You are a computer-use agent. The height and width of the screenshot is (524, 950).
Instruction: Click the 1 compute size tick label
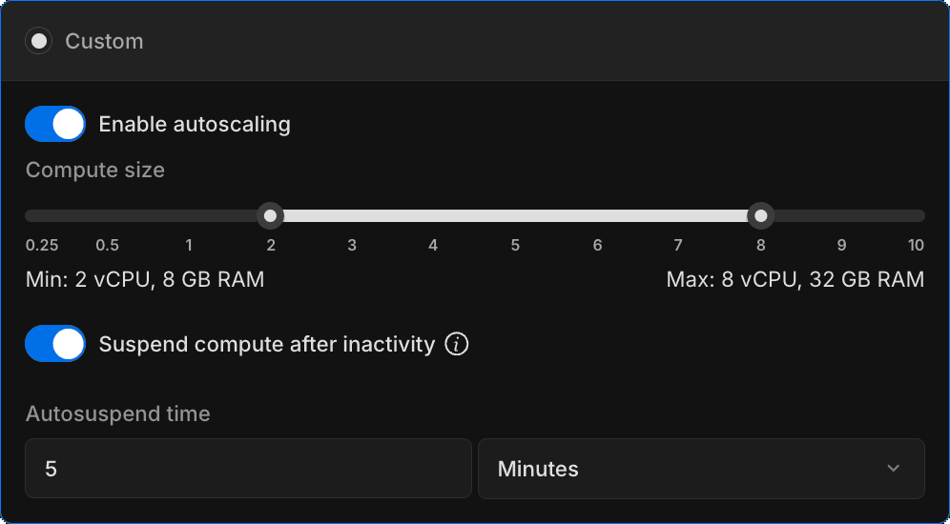click(189, 245)
